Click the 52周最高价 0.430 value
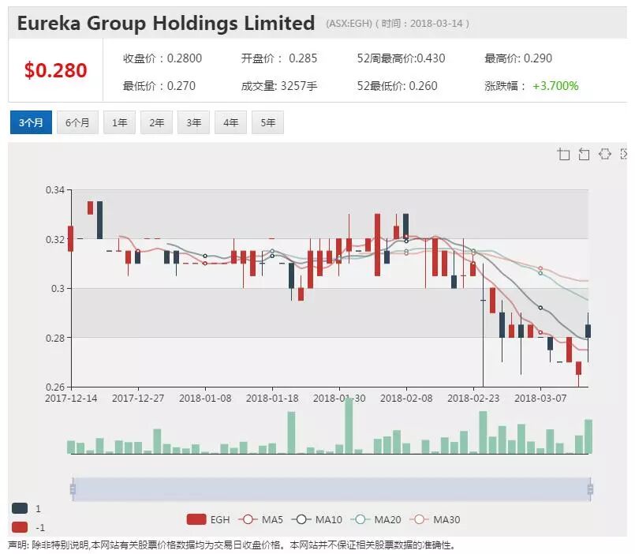Viewport: 635px width, 554px height. [401, 58]
